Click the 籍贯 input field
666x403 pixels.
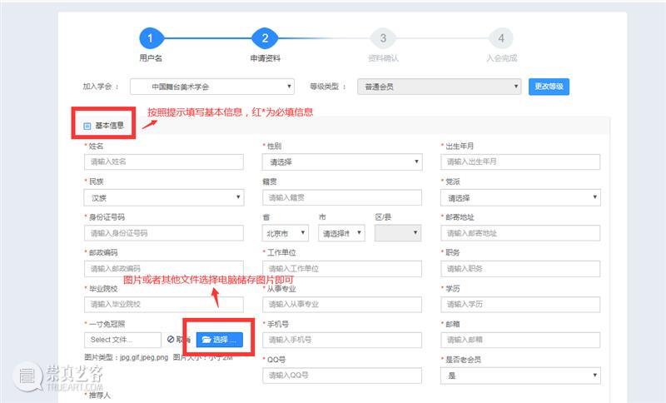pos(342,197)
